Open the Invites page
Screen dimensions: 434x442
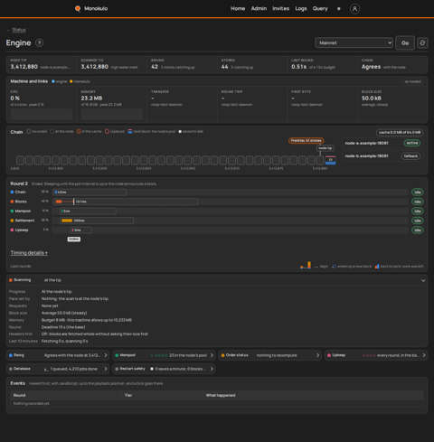[280, 9]
